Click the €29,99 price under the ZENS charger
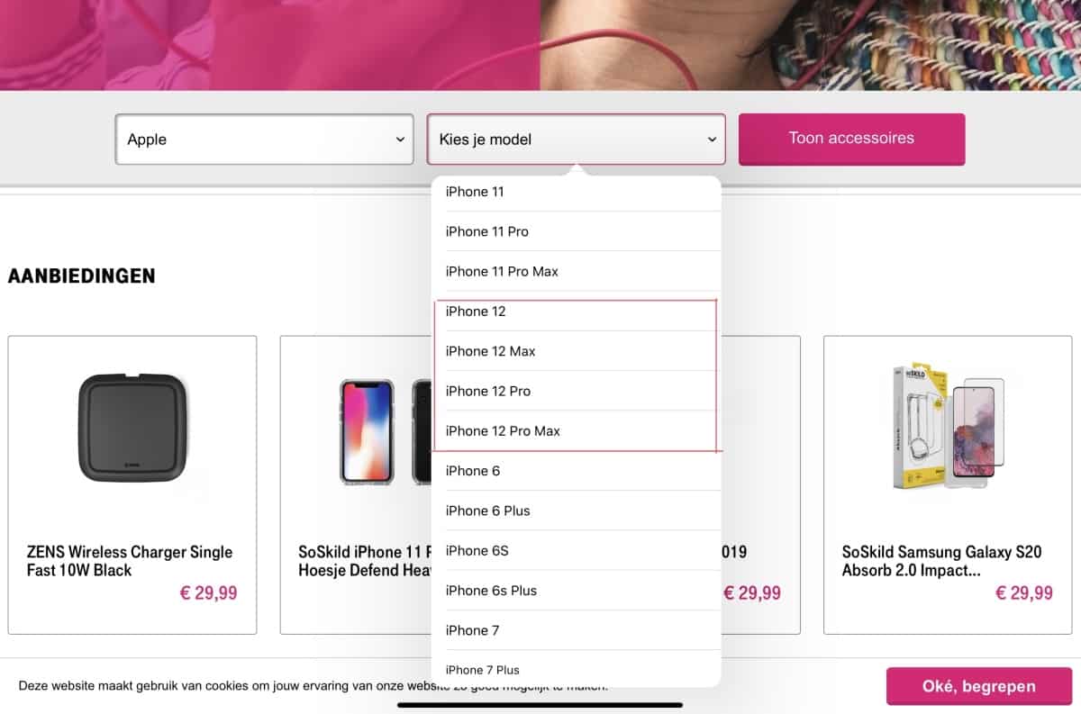This screenshot has width=1081, height=714. (208, 592)
